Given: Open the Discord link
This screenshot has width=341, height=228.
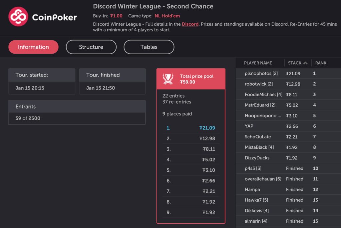Looking at the screenshot, I should click(x=190, y=24).
